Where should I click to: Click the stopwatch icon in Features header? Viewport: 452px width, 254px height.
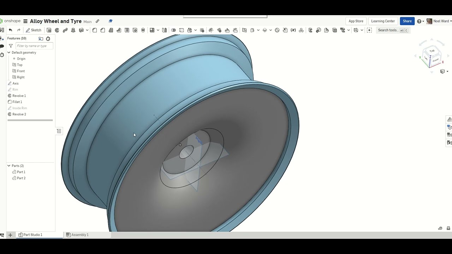tap(48, 38)
